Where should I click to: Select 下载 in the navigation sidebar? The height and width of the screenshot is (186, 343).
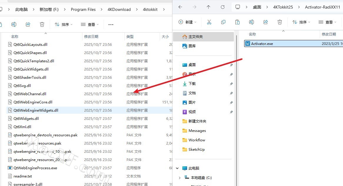point(192,84)
